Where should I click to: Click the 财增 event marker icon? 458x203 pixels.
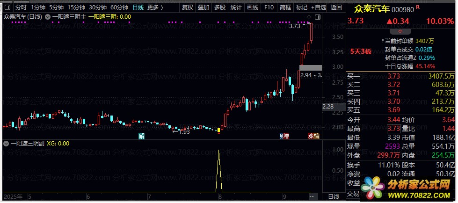(x=284, y=136)
